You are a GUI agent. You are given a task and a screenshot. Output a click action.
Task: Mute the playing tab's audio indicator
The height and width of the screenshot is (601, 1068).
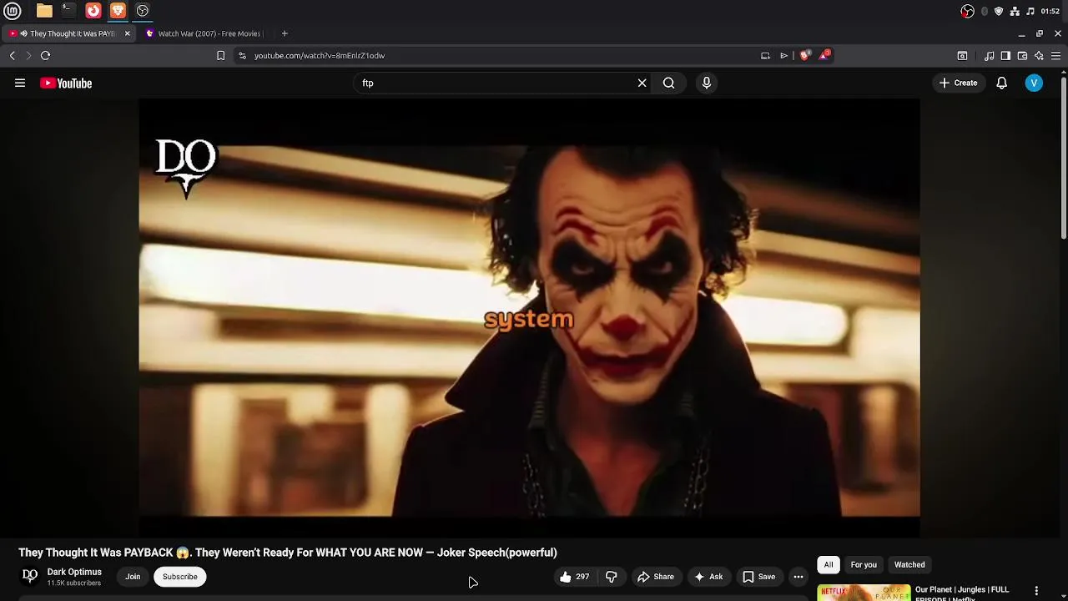coord(23,33)
